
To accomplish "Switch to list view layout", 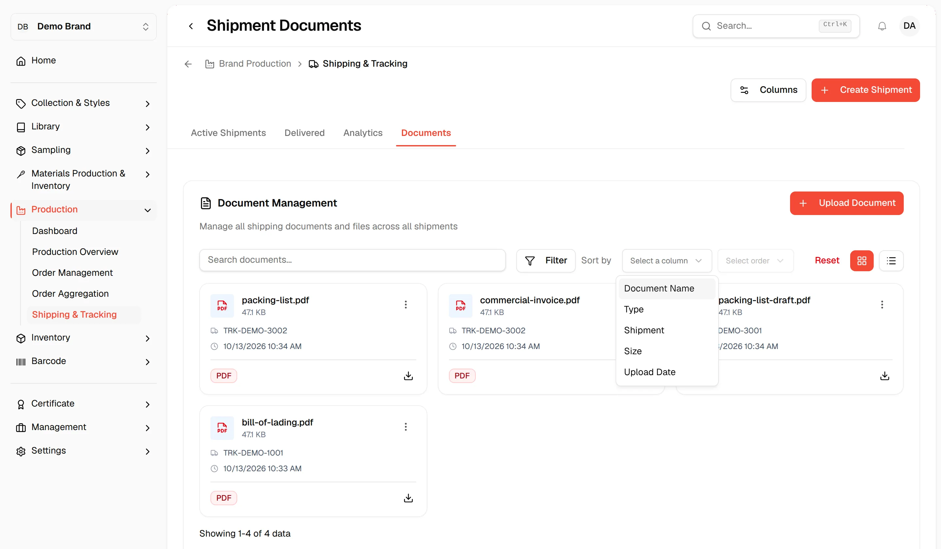I will point(891,261).
